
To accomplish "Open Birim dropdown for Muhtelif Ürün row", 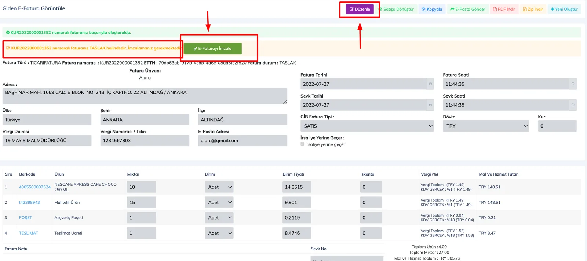I will pyautogui.click(x=219, y=202).
